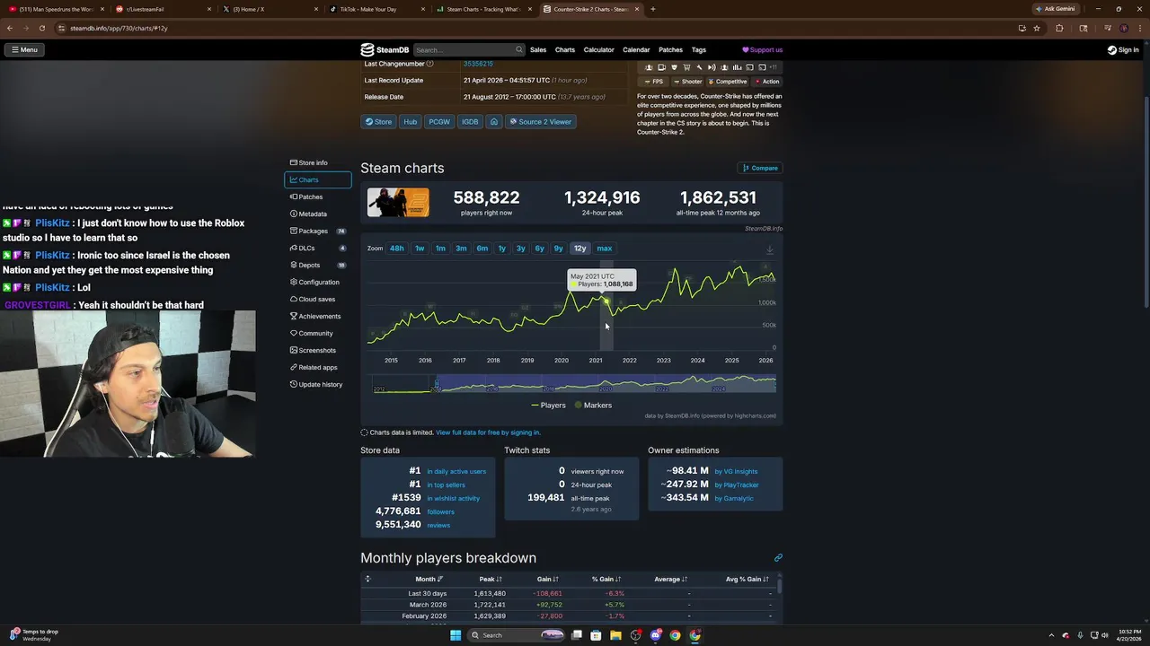1150x646 pixels.
Task: Click the chart download menu icon
Action: tap(769, 249)
